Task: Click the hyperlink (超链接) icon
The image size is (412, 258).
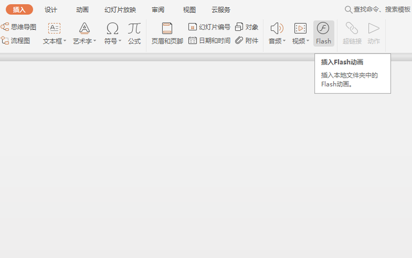Action: (x=352, y=28)
